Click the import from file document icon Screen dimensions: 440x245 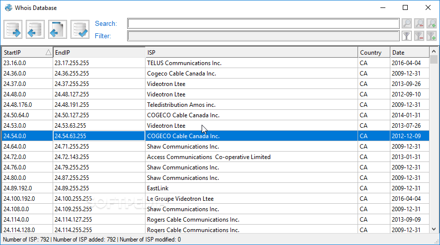click(58, 29)
